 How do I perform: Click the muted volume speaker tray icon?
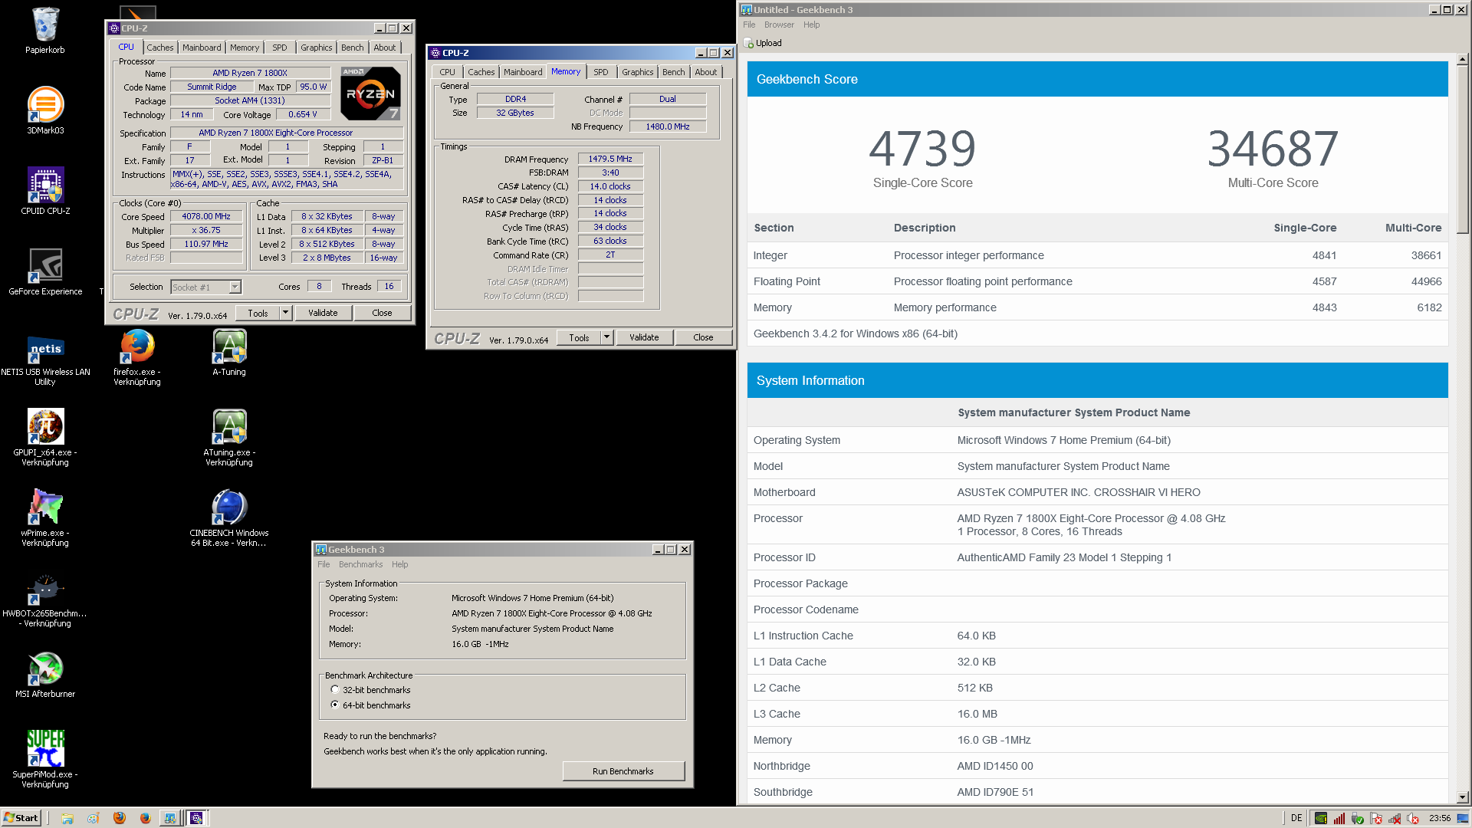[1413, 818]
